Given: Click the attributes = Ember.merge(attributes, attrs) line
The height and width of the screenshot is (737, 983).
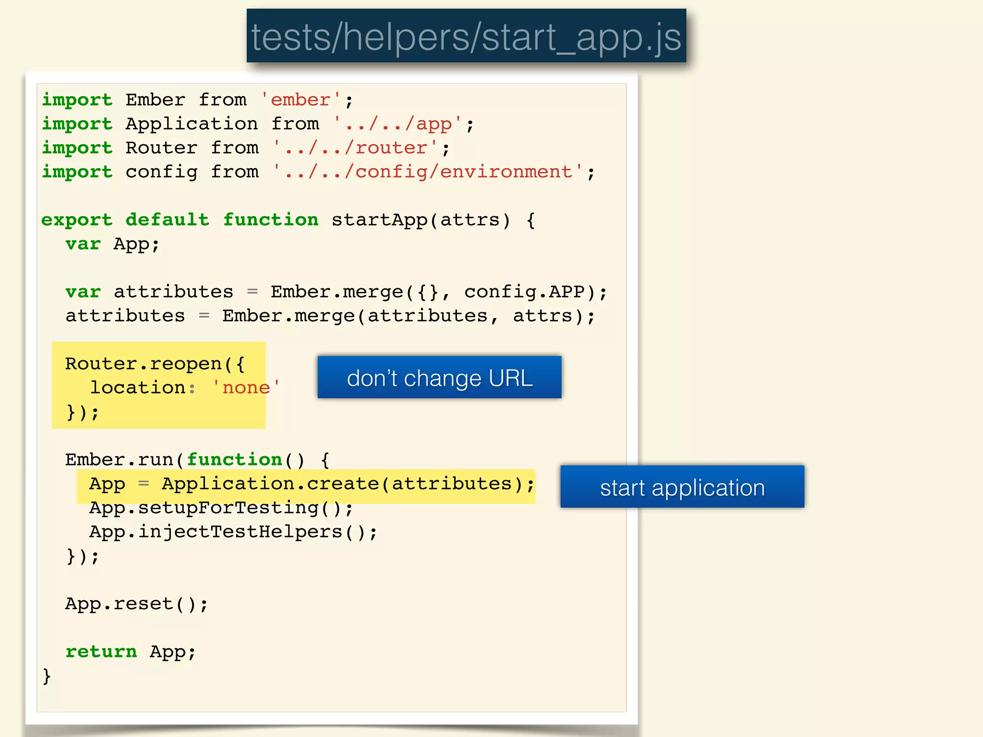Looking at the screenshot, I should click(330, 316).
